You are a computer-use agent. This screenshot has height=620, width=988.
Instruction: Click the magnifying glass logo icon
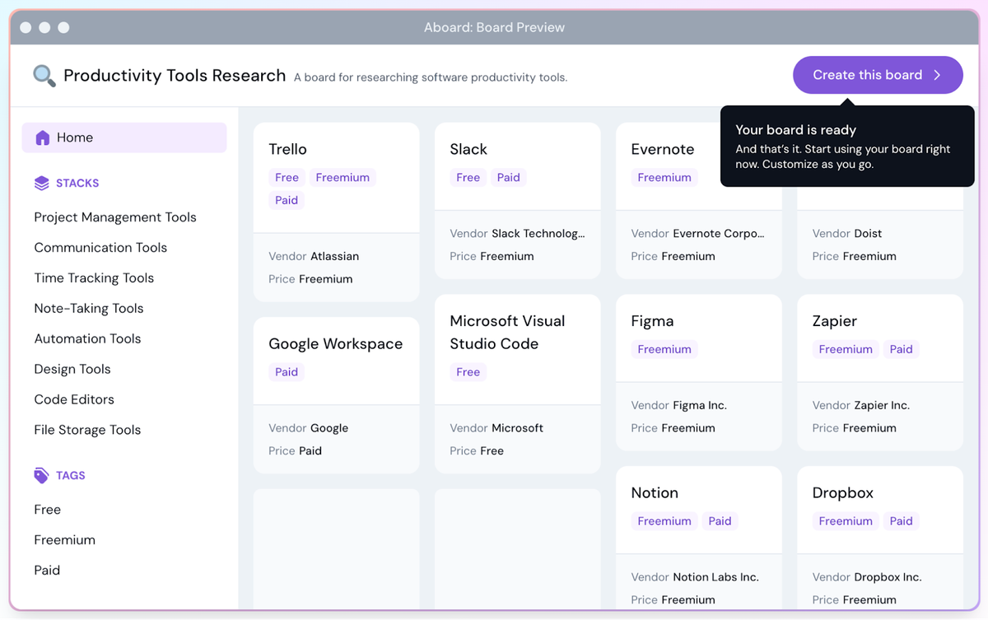pos(44,75)
